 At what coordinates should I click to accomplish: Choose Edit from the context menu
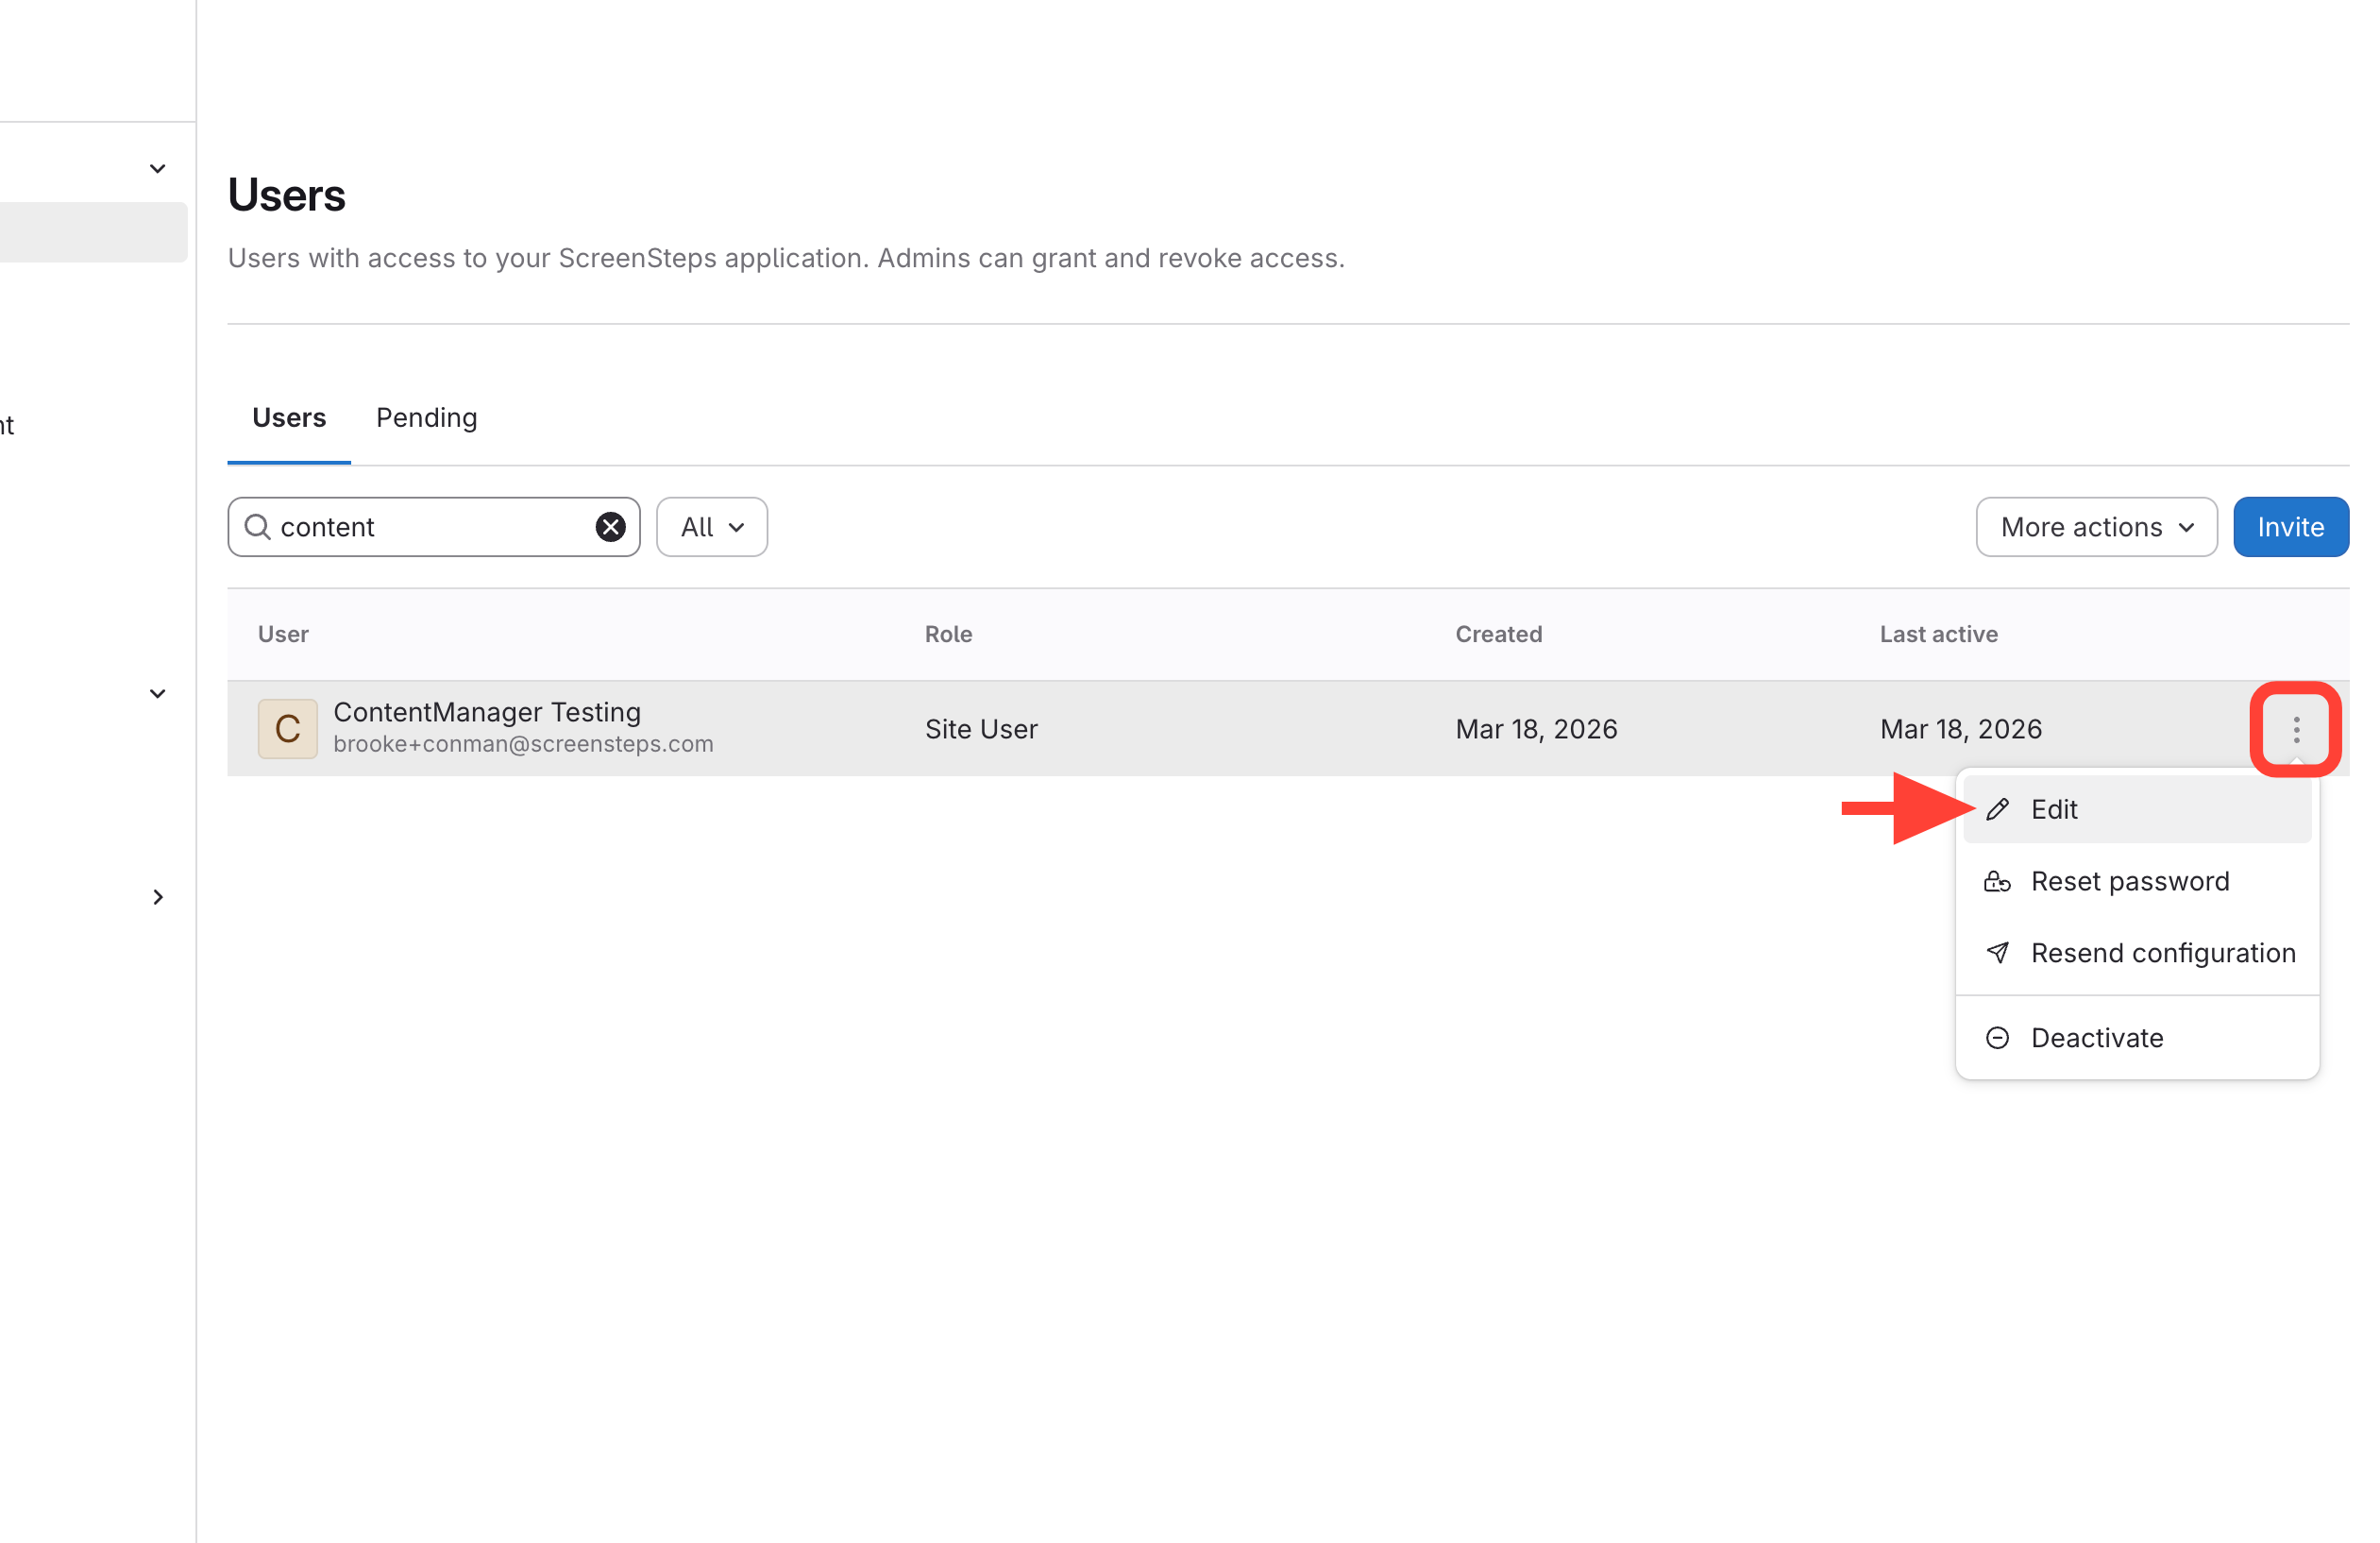coord(2054,809)
